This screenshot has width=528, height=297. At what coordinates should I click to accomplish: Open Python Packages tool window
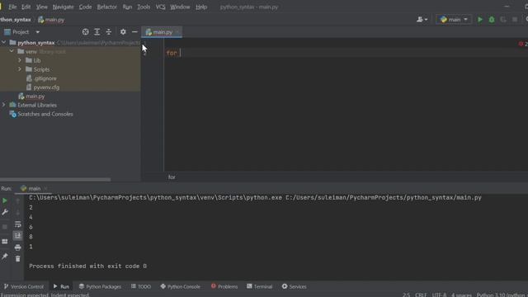(100, 286)
